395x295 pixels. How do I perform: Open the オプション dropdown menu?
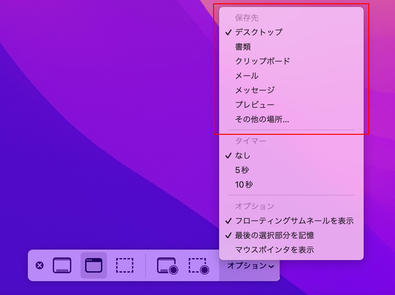point(249,265)
